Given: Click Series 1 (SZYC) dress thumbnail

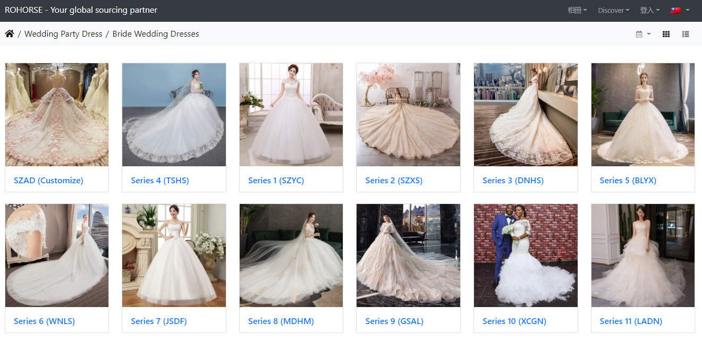Looking at the screenshot, I should [291, 115].
